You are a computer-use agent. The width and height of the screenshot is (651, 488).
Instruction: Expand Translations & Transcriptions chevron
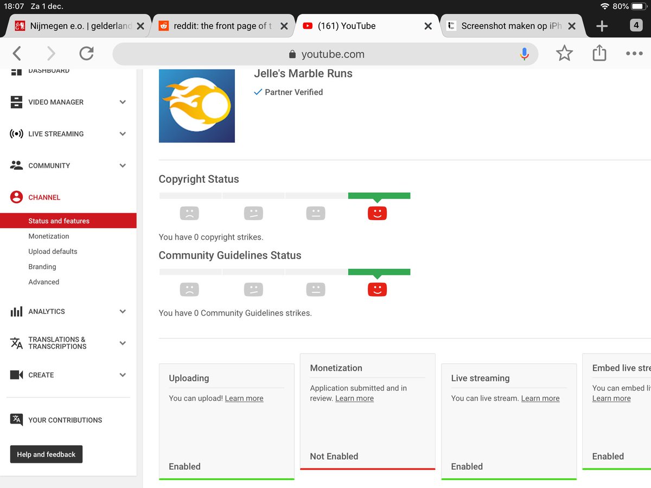(123, 343)
